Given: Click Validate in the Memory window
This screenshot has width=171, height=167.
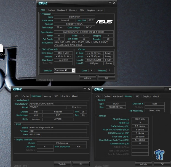Looking at the screenshot, I should 143,164.
